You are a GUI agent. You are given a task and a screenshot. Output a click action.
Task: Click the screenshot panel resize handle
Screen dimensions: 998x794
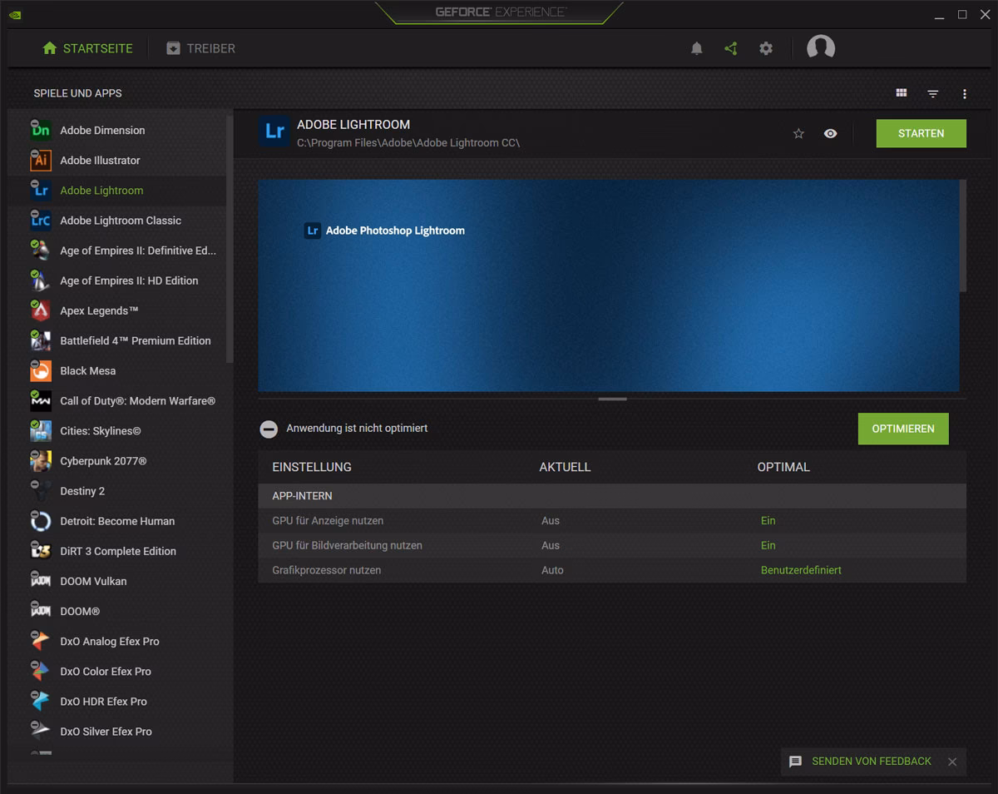pyautogui.click(x=612, y=399)
